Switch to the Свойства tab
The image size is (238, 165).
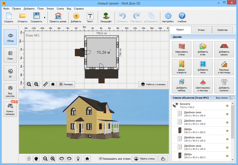coord(222,30)
